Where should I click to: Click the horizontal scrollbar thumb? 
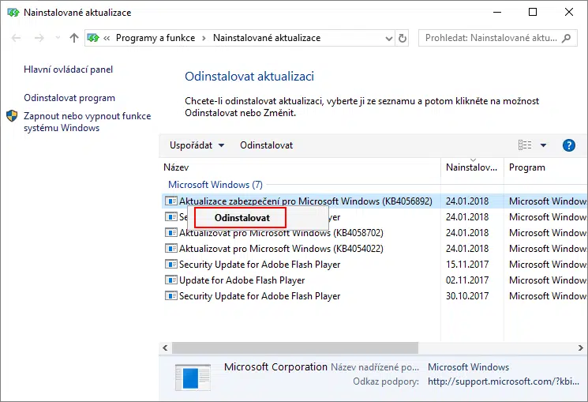[295, 348]
